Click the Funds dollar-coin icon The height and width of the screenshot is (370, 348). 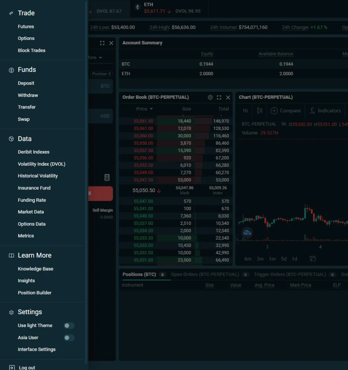11,70
